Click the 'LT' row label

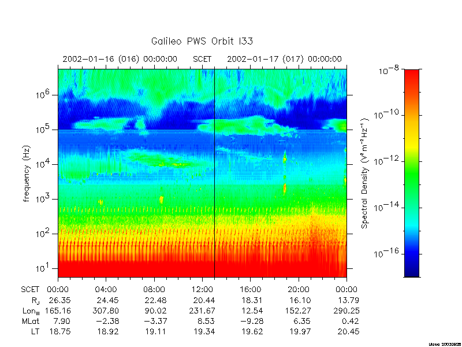tap(35, 331)
